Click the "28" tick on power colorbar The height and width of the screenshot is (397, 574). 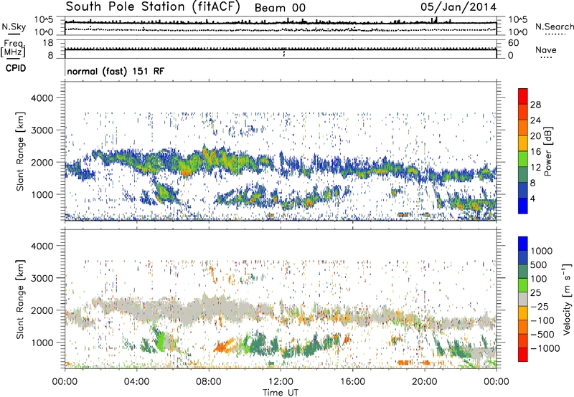(x=535, y=105)
